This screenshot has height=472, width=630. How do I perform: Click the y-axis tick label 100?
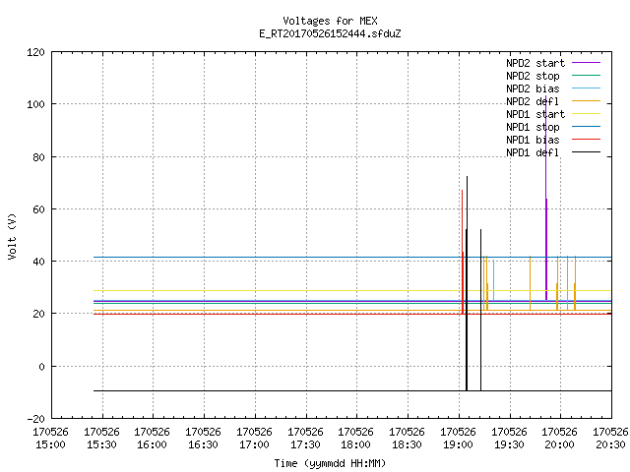click(35, 105)
